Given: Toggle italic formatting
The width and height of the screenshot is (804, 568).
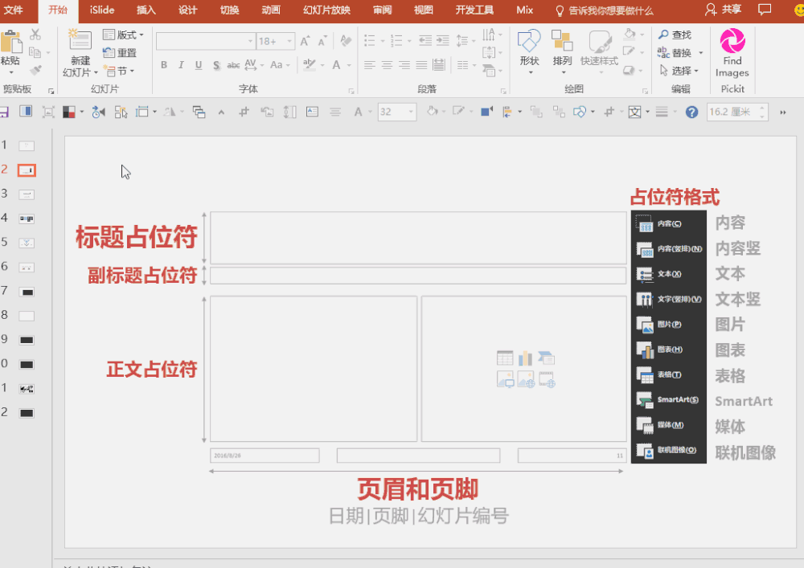Looking at the screenshot, I should point(181,65).
